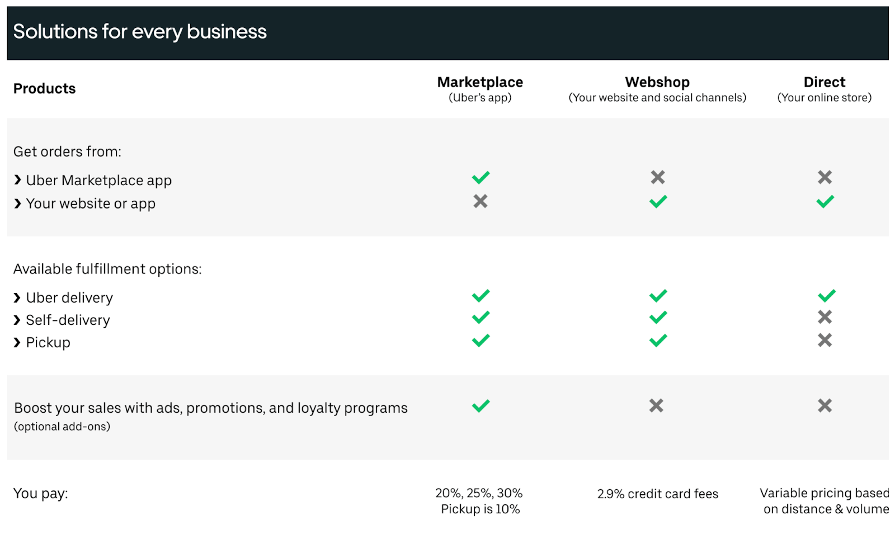Click green checkmark for Direct Your website or app

point(825,201)
